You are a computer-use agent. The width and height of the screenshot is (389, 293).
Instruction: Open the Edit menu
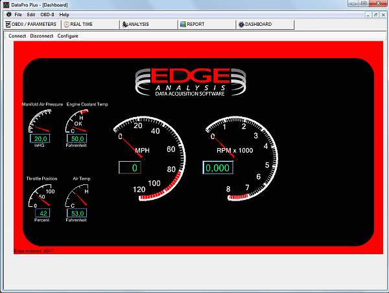click(31, 15)
